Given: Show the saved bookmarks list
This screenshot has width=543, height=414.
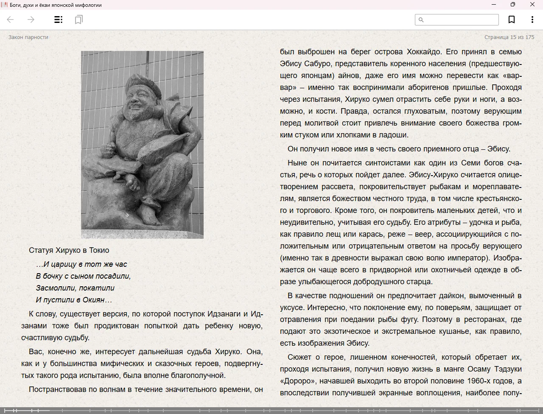Looking at the screenshot, I should coord(78,20).
